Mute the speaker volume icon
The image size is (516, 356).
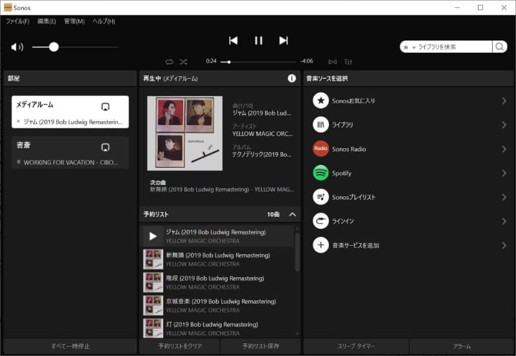(x=17, y=47)
